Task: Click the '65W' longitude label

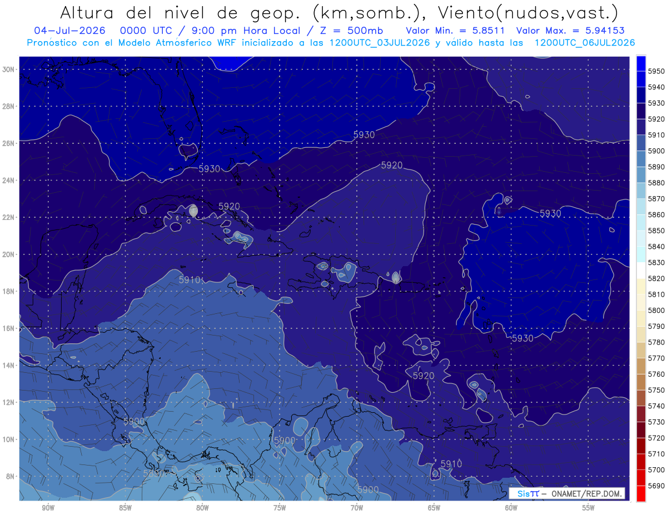Action: tap(434, 508)
